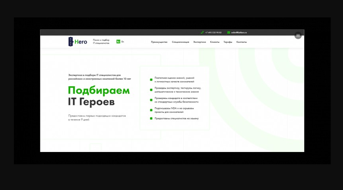Switch the site language to En
This screenshot has width=343, height=190.
coord(123,42)
